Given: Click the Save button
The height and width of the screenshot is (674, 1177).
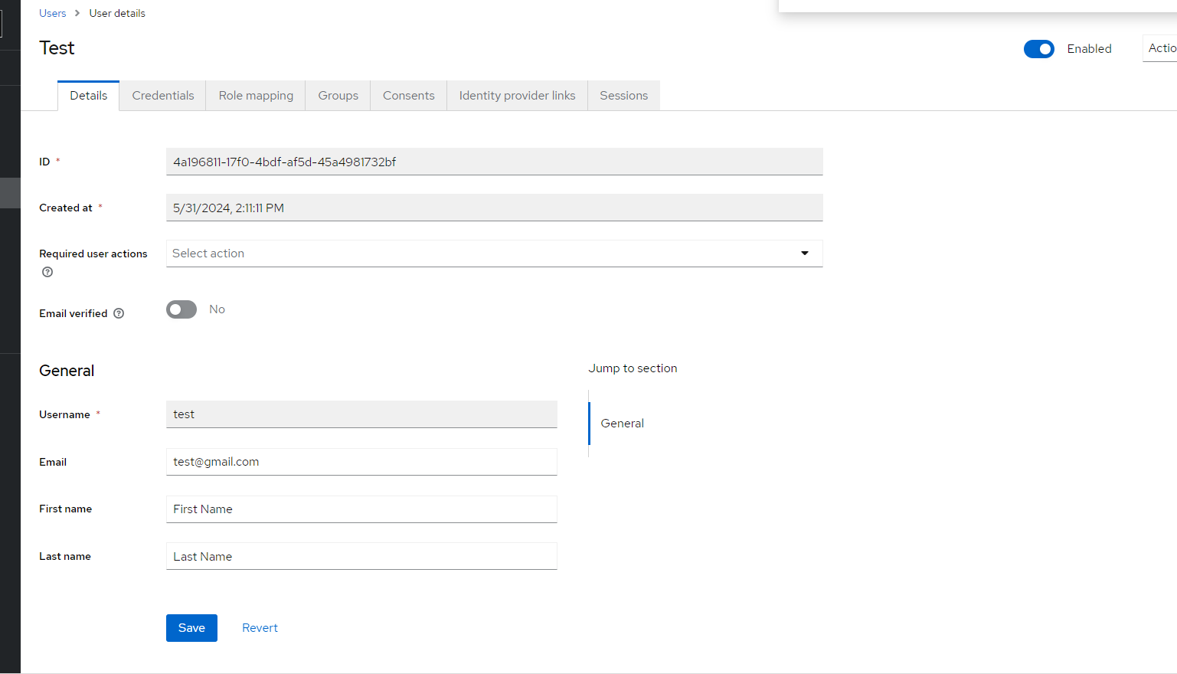Looking at the screenshot, I should pos(191,628).
